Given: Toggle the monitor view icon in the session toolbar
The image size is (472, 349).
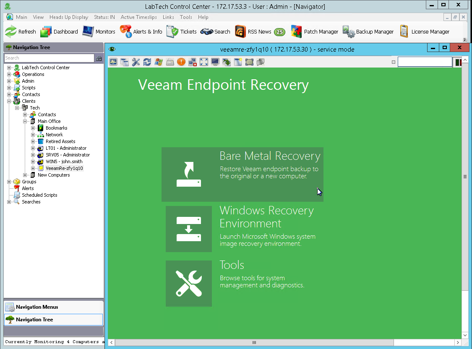Looking at the screenshot, I should tap(215, 62).
